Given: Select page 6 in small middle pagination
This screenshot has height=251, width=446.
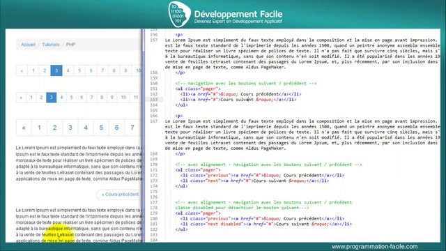Looking at the screenshot, I should click(x=82, y=98).
